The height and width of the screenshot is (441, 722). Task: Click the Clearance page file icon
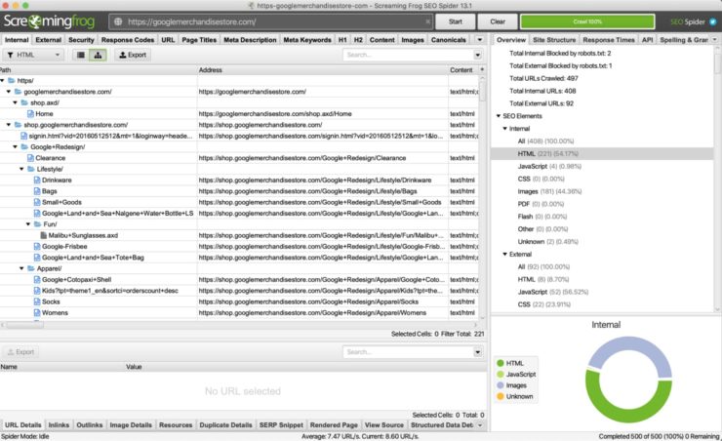click(x=30, y=158)
